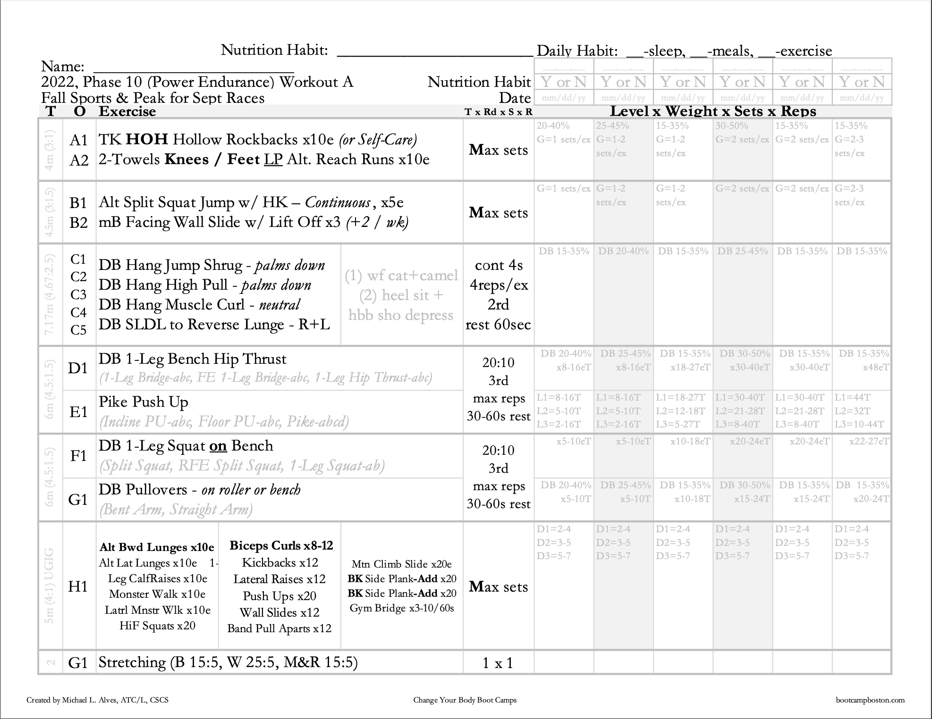Click 'Latrl Mnstr Wlk x10e' in H1
Image resolution: width=932 pixels, height=719 pixels.
click(158, 610)
